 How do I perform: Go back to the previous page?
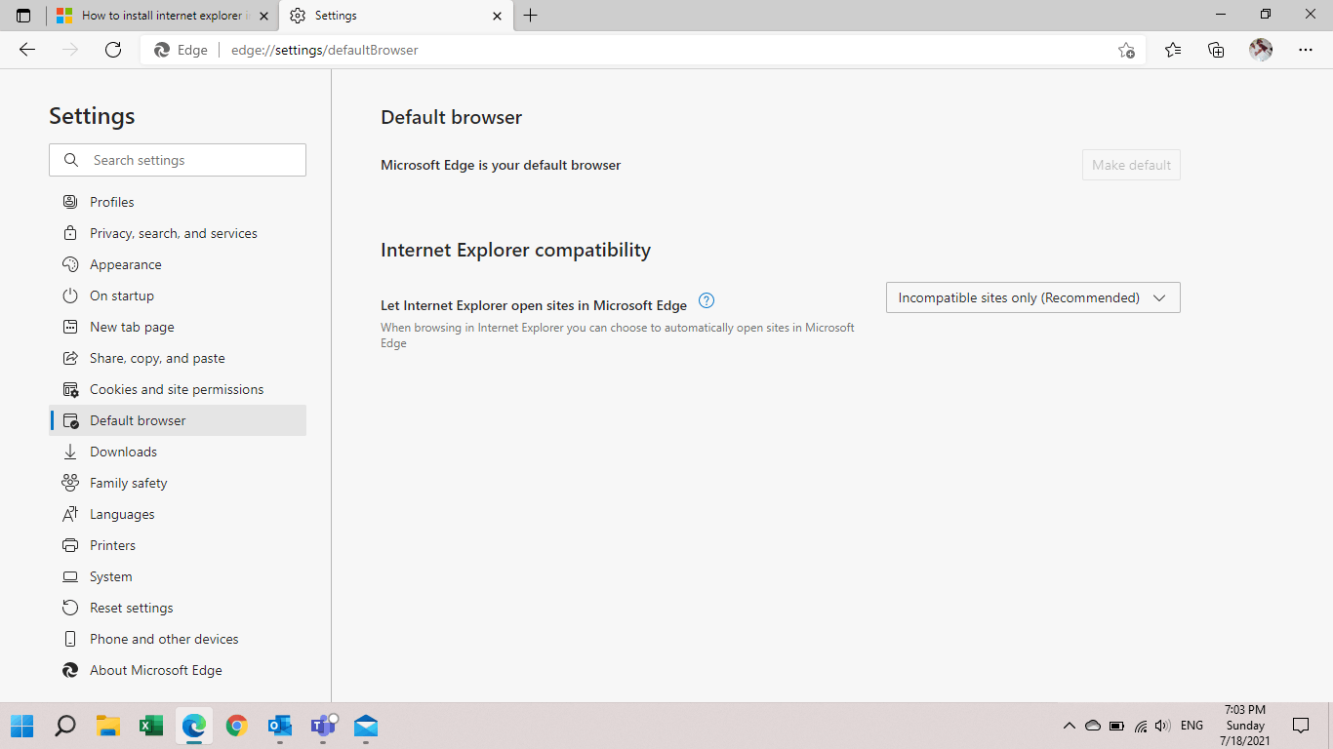click(x=27, y=50)
